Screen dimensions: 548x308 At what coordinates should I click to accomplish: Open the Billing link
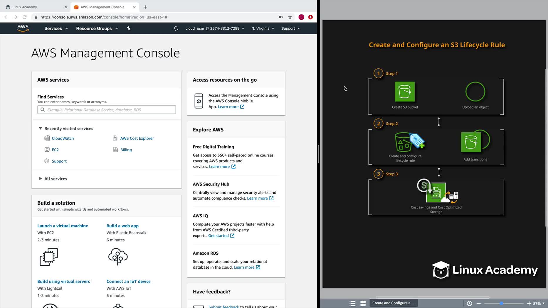tap(126, 150)
